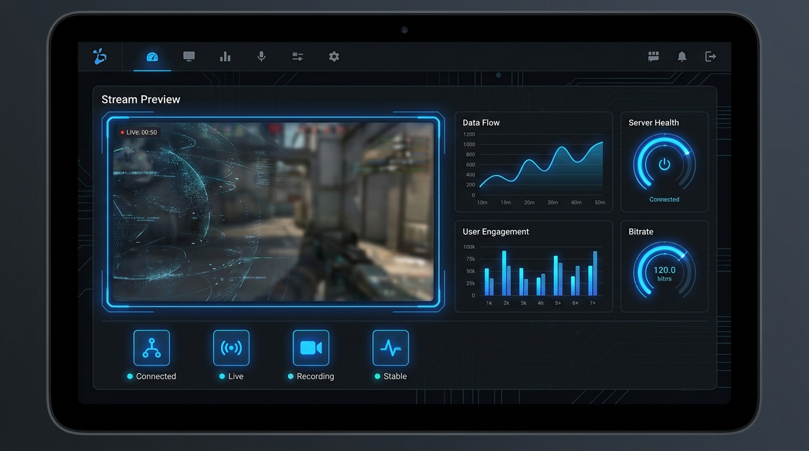809x451 pixels.
Task: Click the Live status label
Action: pyautogui.click(x=236, y=376)
